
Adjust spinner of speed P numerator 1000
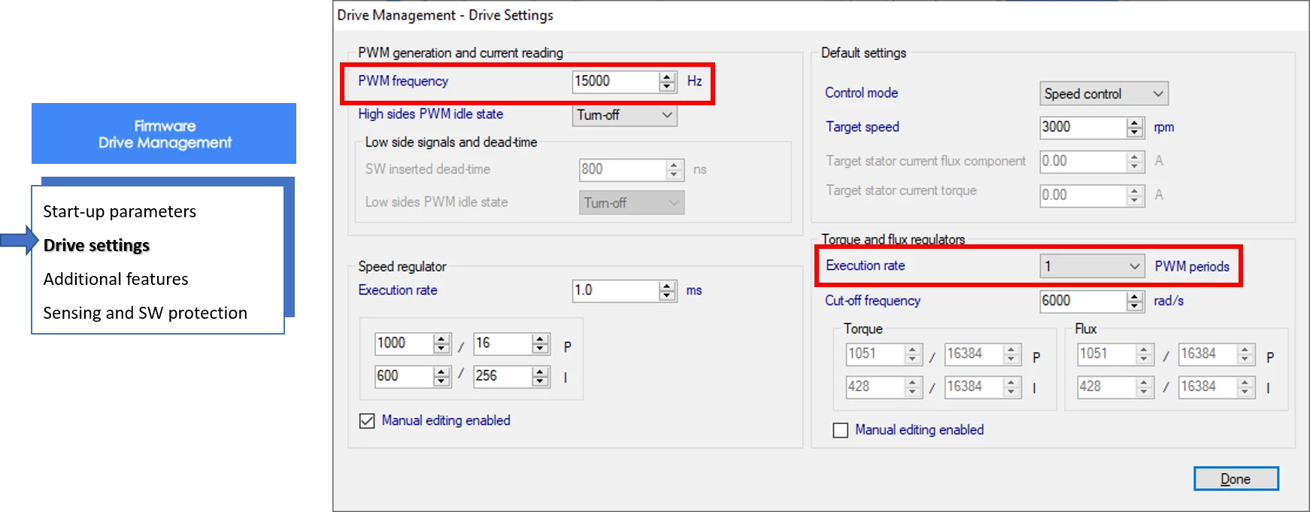click(x=441, y=344)
